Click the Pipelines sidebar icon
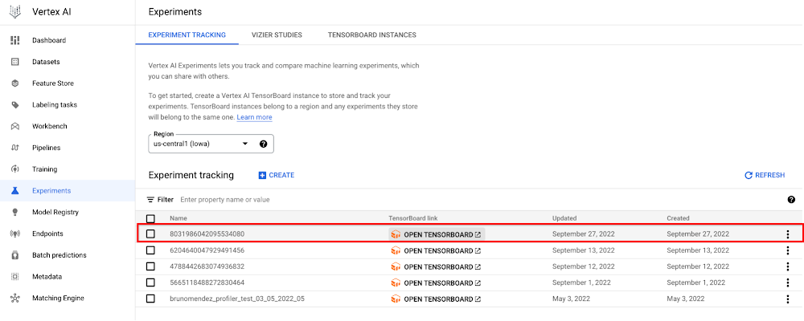 [x=14, y=148]
